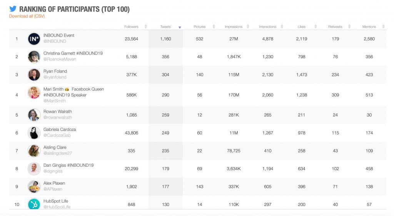Click the Interactions column sort arrows
Viewport: 394px width, 216px height.
coord(282,27)
